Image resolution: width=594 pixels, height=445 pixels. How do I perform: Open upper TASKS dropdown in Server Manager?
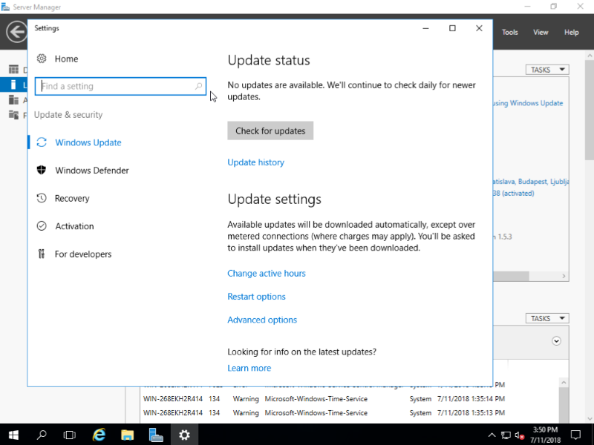click(x=547, y=70)
